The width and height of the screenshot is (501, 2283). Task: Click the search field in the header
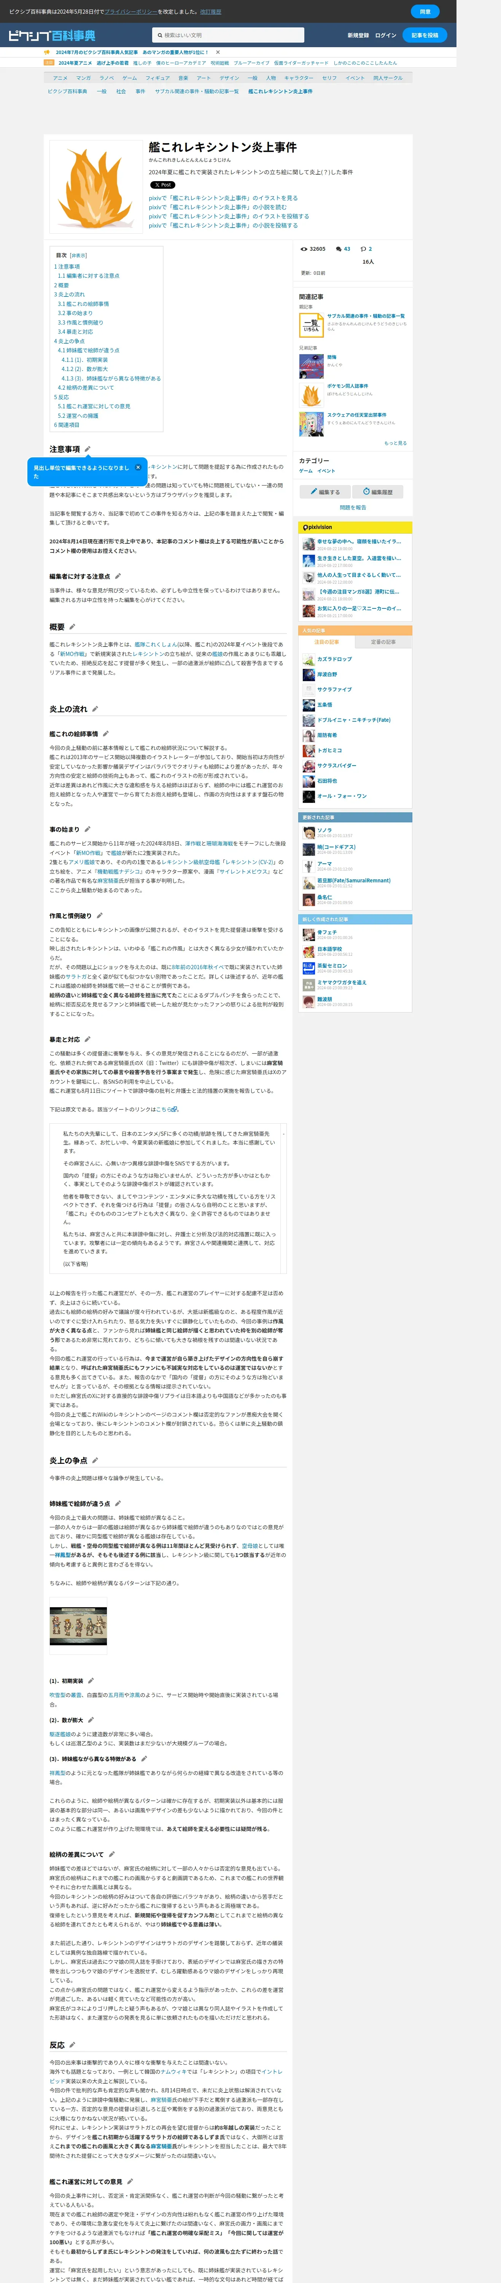[x=228, y=35]
